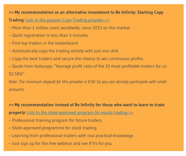Image resolution: width=186 pixels, height=156 pixels.
Task: Click the "More than 1 million users" line
Action: [x=70, y=28]
